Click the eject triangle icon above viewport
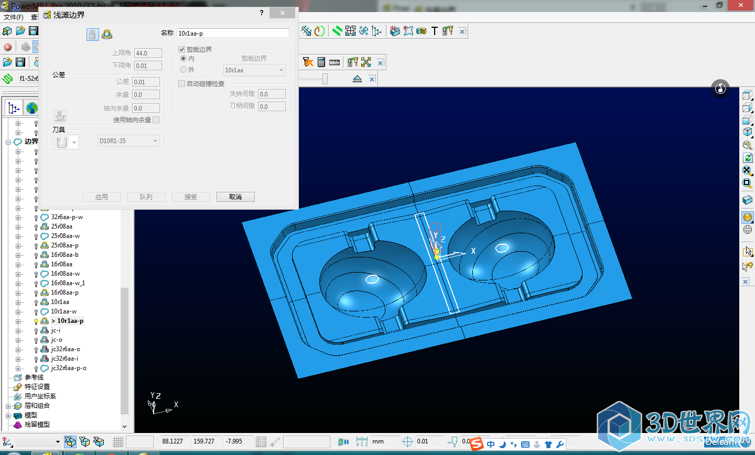The height and width of the screenshot is (455, 755). [x=357, y=79]
